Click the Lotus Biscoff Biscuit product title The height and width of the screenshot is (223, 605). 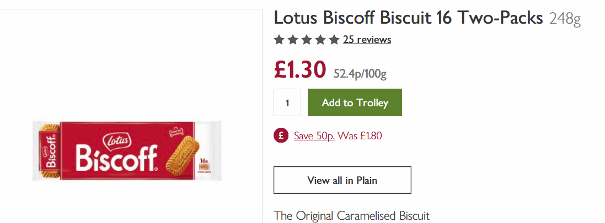408,18
